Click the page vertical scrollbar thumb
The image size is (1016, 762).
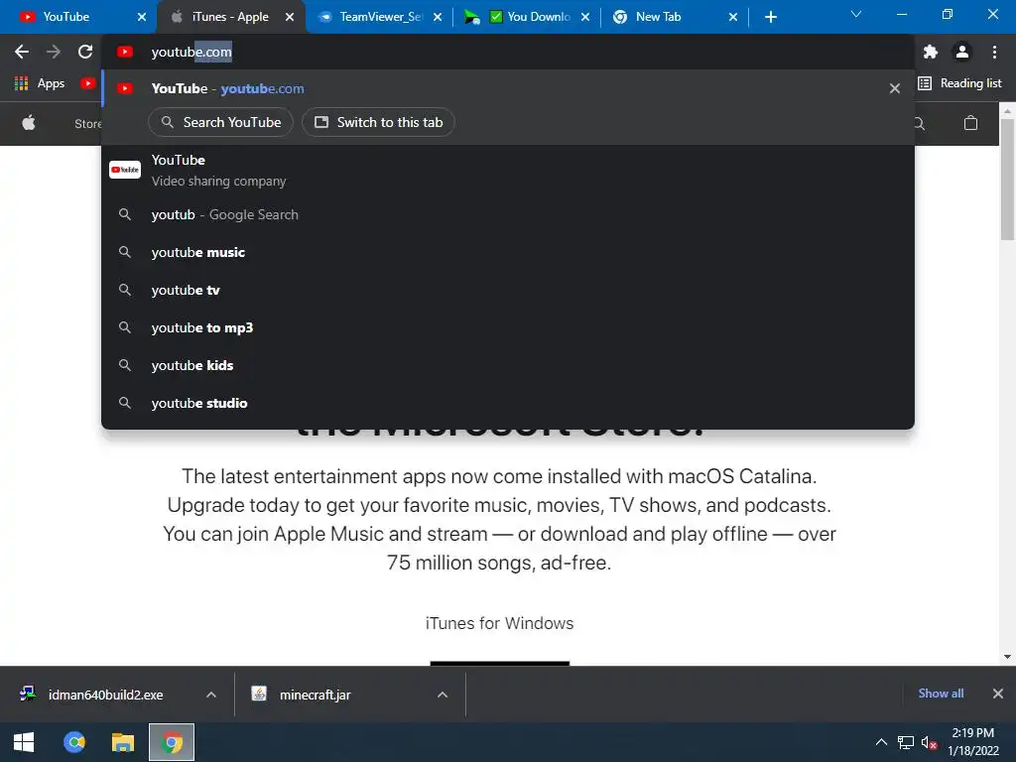pos(1007,180)
